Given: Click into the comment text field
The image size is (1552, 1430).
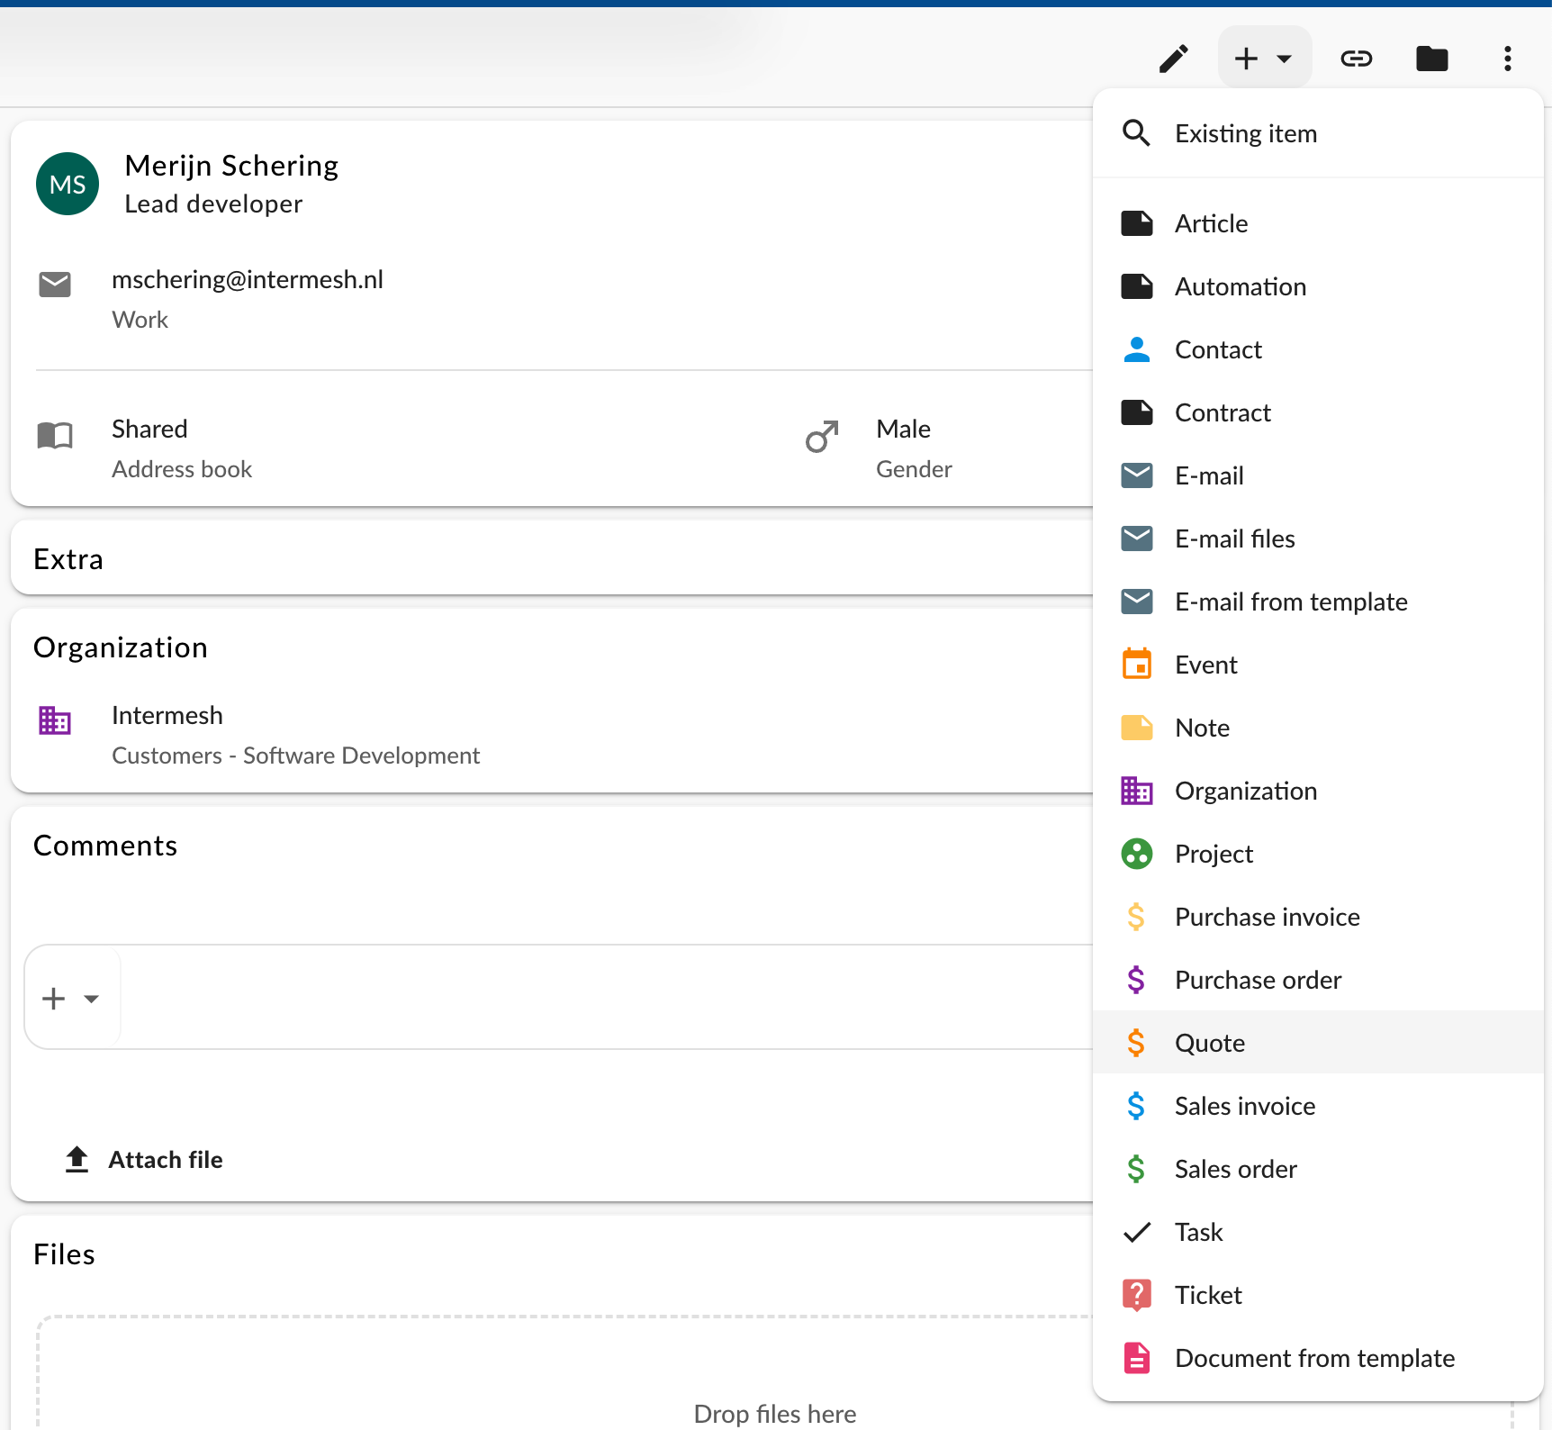Looking at the screenshot, I should [607, 997].
